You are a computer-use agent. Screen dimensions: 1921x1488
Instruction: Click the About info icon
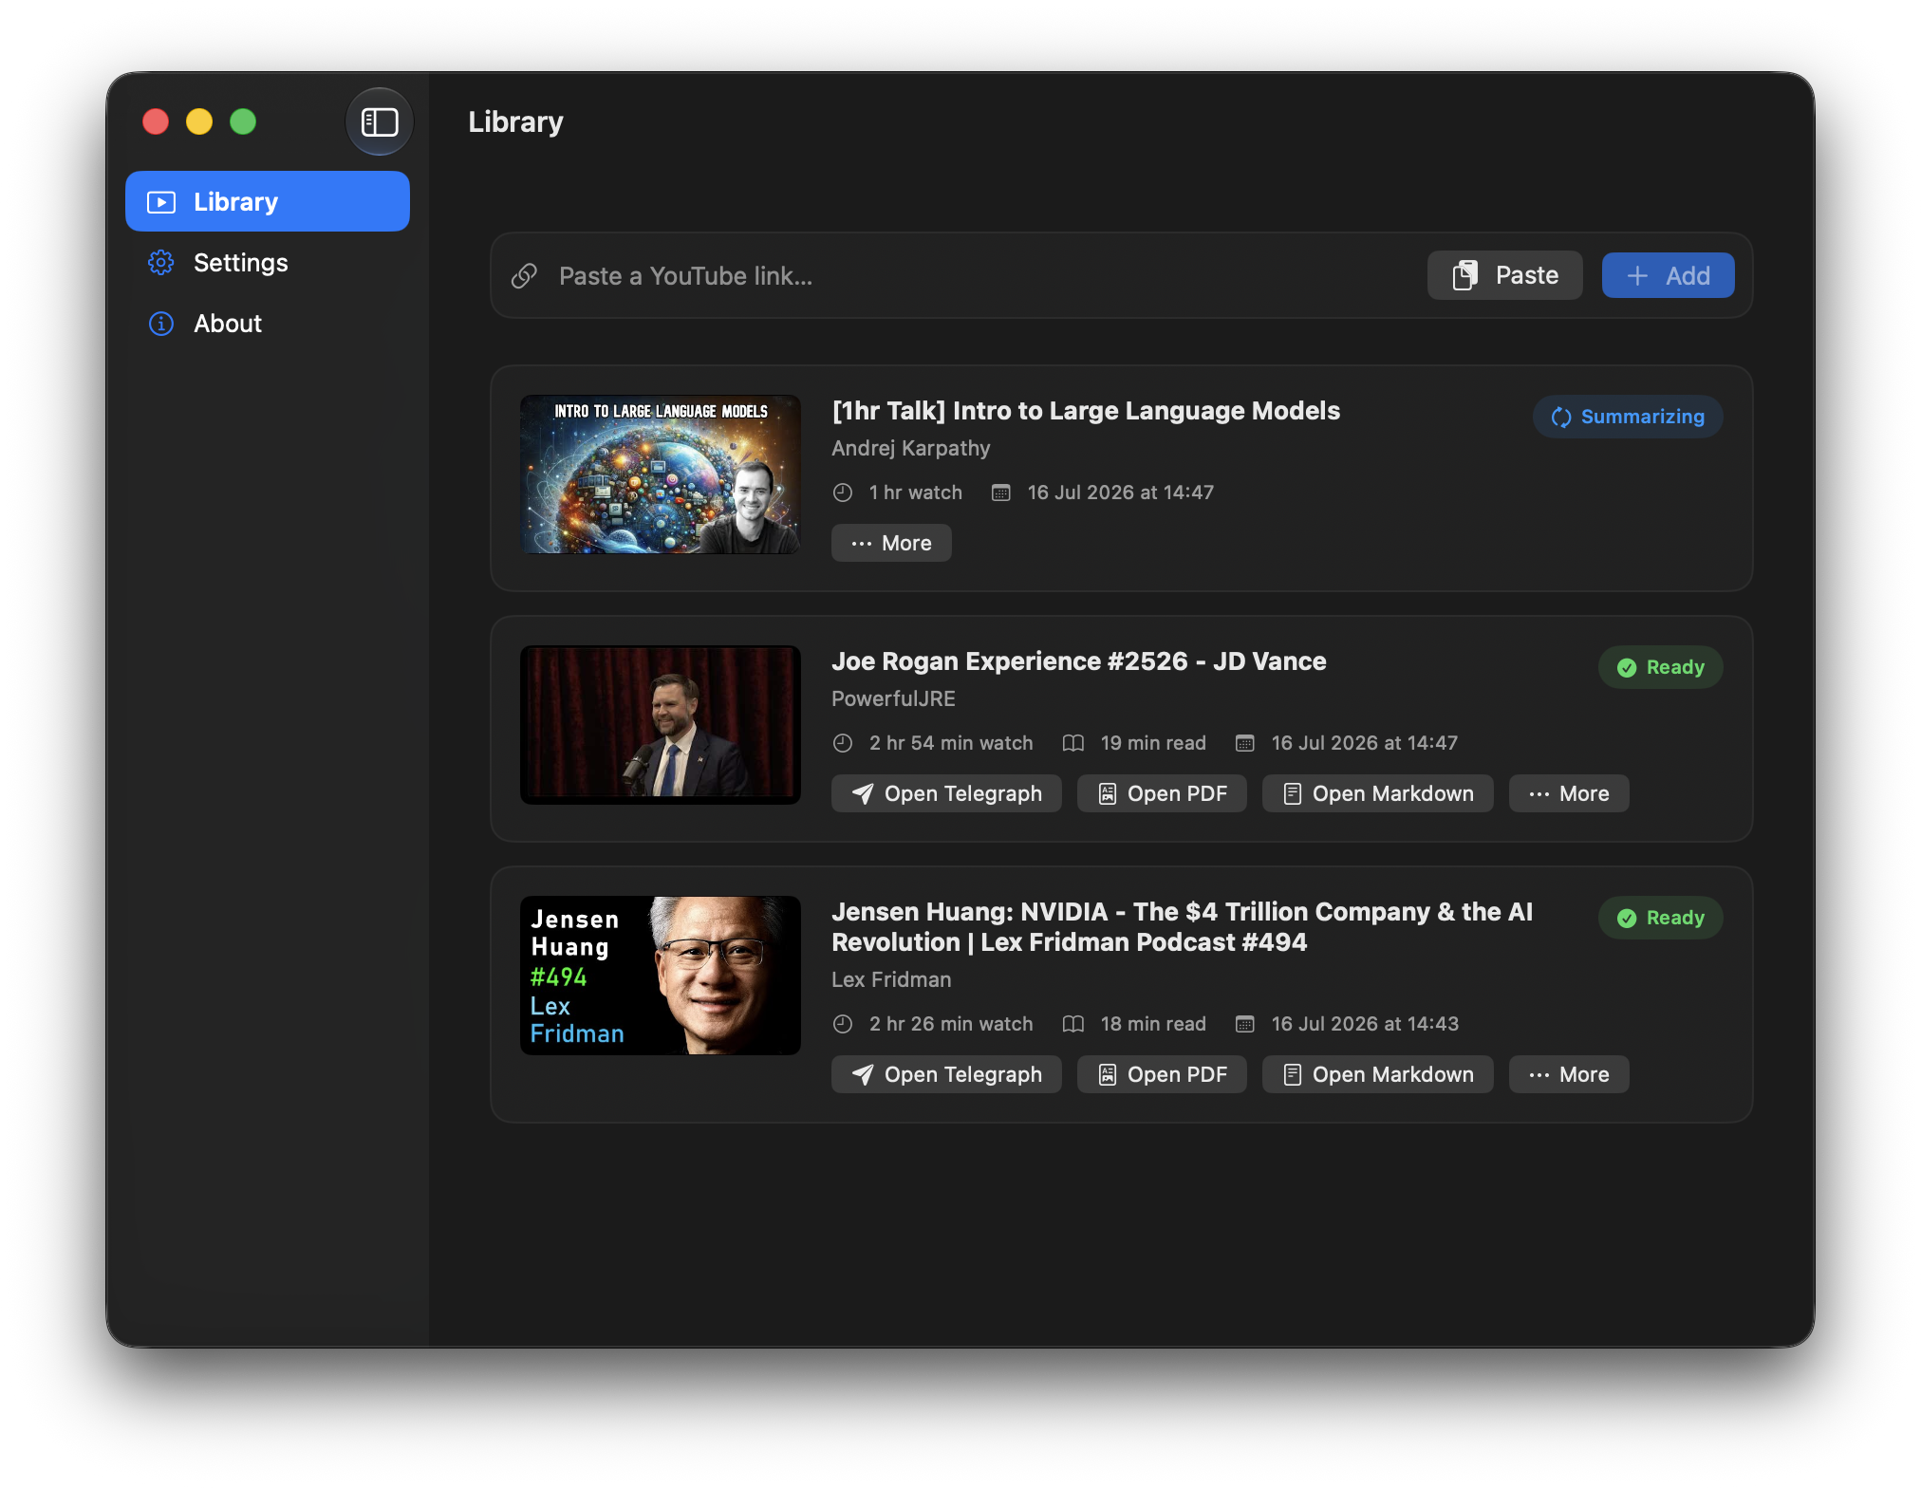pos(161,324)
